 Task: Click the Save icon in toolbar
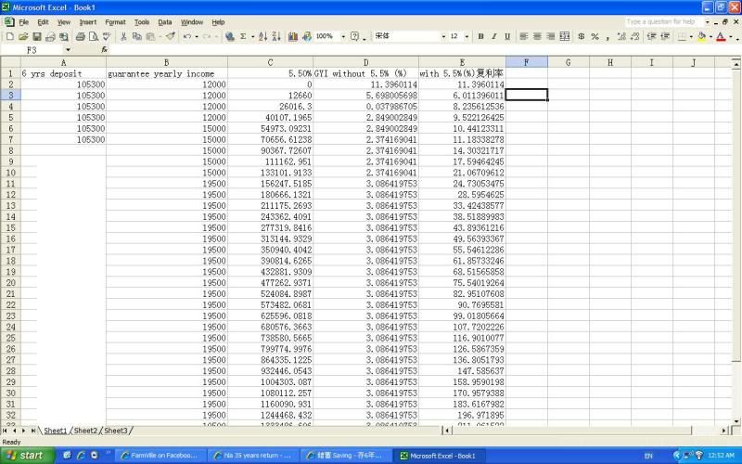[36, 36]
